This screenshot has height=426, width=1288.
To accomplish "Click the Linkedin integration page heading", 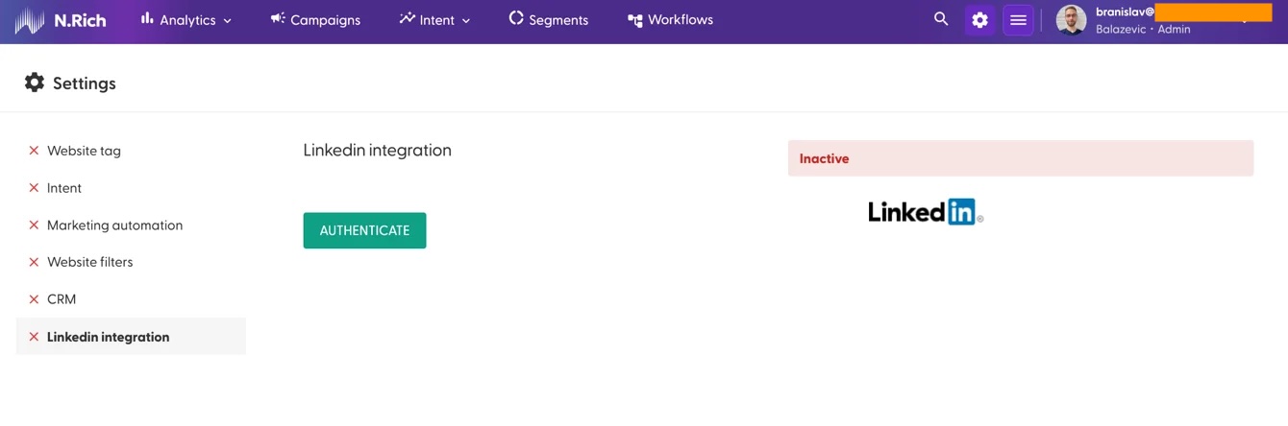I will tap(377, 150).
